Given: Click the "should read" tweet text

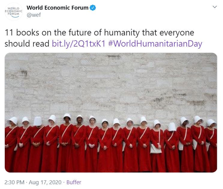Looking at the screenshot, I should (x=27, y=44).
